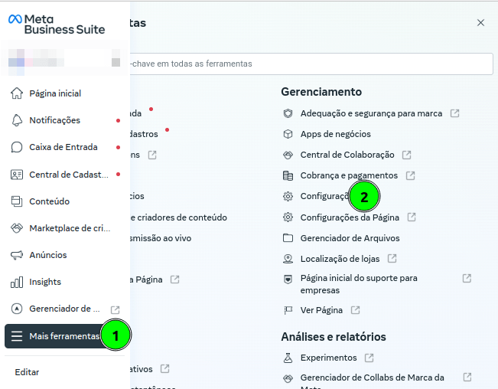Click the Notificações bell icon
The width and height of the screenshot is (498, 389).
click(17, 120)
